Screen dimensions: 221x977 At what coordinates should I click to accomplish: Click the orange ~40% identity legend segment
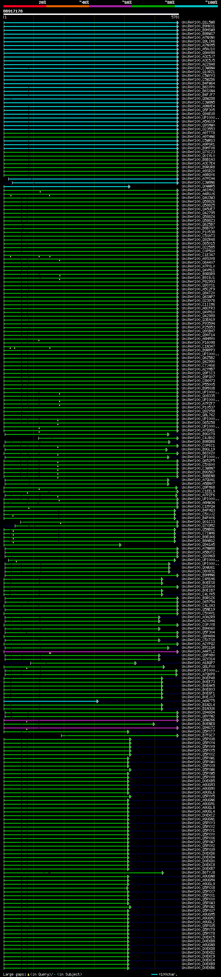point(68,6)
